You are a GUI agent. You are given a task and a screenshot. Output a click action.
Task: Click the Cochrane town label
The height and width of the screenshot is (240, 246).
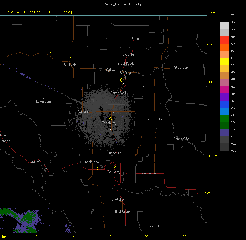point(92,162)
